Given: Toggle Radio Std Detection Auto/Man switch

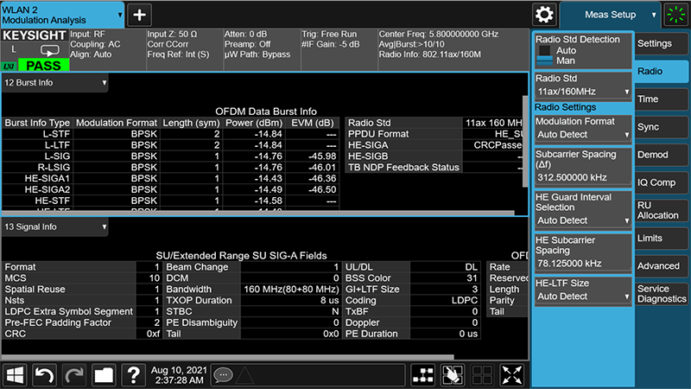Looking at the screenshot, I should pos(545,55).
